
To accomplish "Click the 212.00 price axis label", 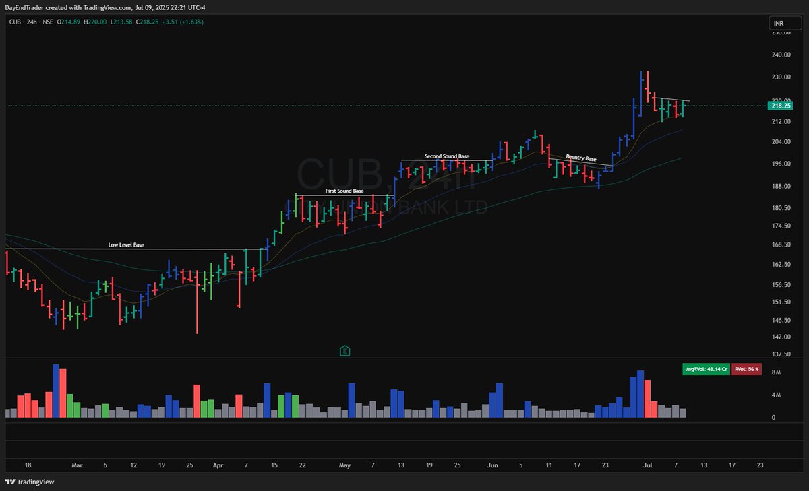I will (x=781, y=121).
